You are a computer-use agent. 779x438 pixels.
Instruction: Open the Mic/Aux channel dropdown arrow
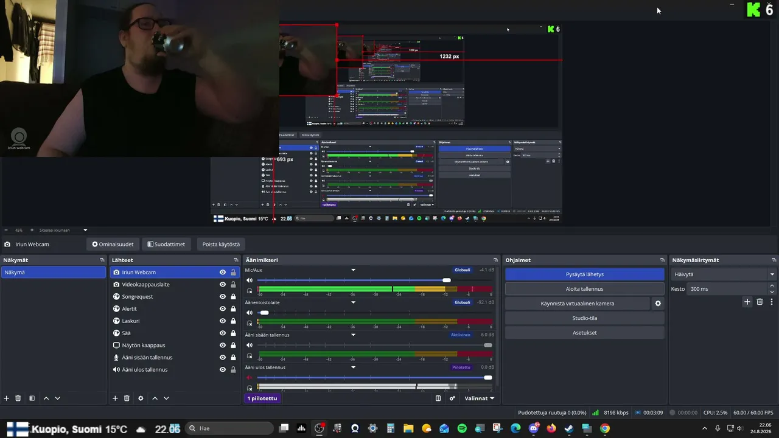(353, 270)
